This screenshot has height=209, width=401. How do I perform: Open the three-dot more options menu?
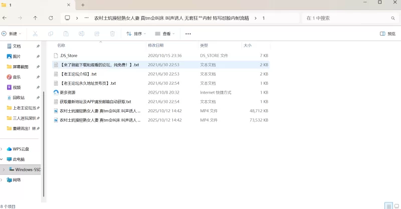pyautogui.click(x=188, y=34)
